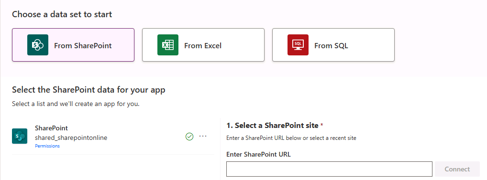
Task: Select the From SharePoint label
Action: pyautogui.click(x=83, y=45)
